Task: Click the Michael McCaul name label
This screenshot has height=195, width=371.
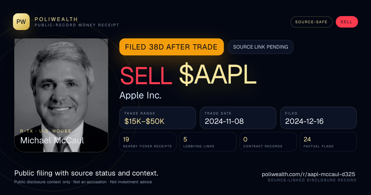Action: click(52, 140)
